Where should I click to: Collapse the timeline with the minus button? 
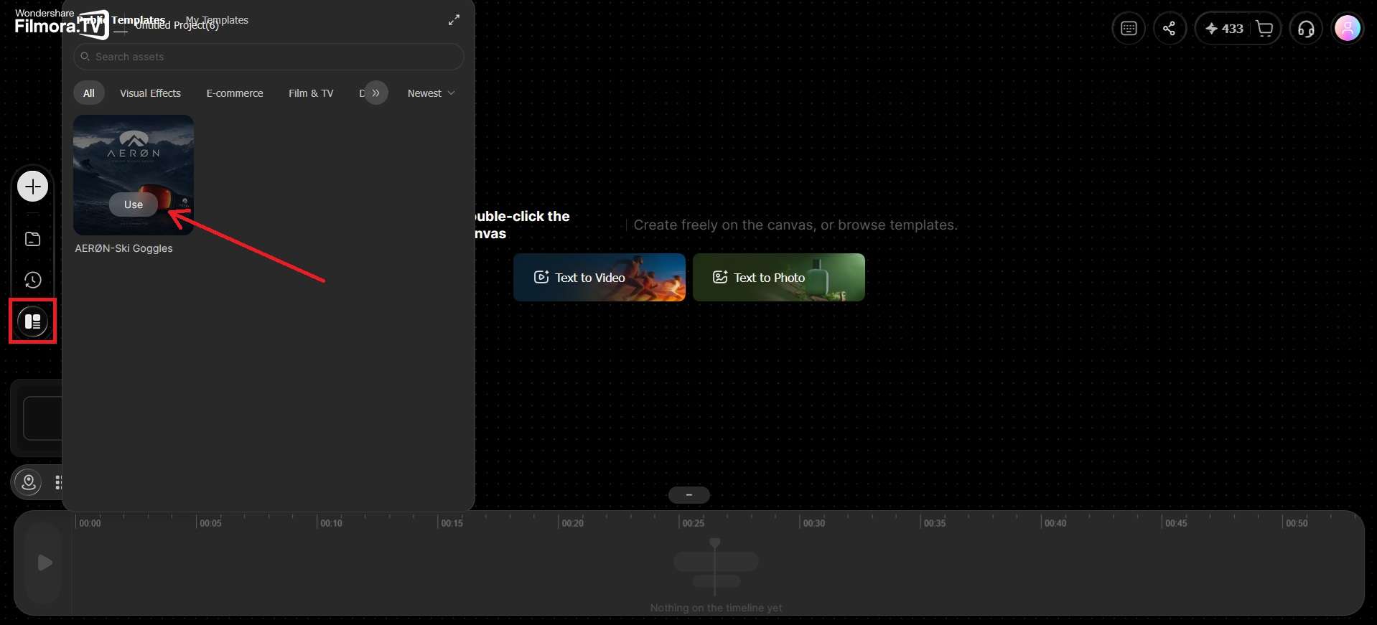(689, 495)
